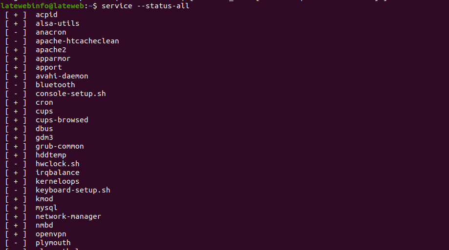
Task: Select the hddtemp service text
Action: click(x=51, y=155)
